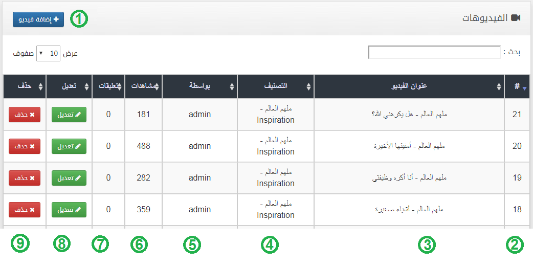Screen dimensions: 533x267
Task: Edit video number 20 with تعديل button
Action: [69, 146]
